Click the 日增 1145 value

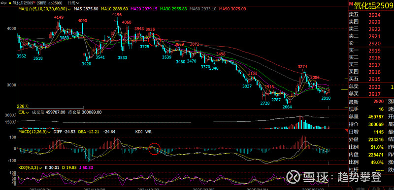point(379,132)
